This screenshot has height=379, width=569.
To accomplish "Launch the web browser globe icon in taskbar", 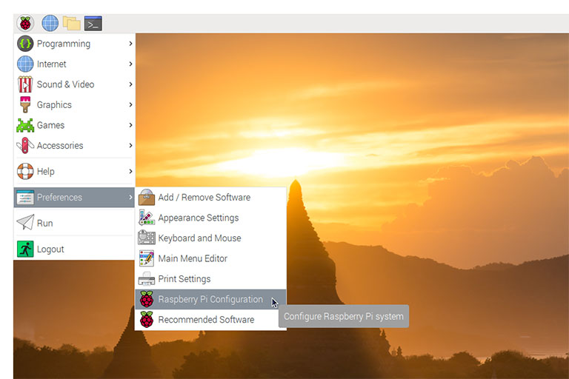I will [x=50, y=24].
